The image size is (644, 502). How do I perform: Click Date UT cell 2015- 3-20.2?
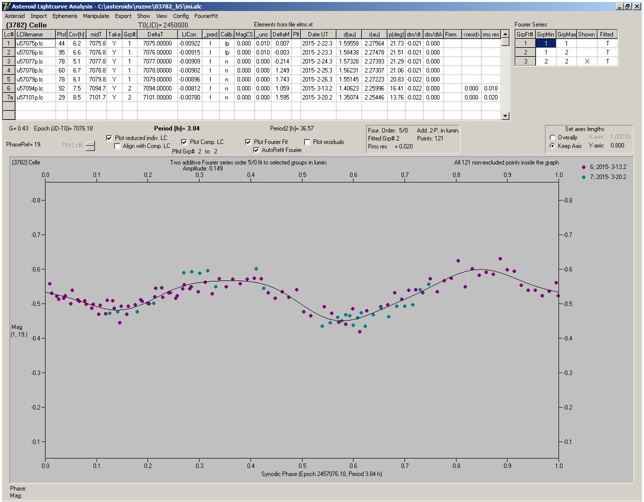[x=318, y=97]
